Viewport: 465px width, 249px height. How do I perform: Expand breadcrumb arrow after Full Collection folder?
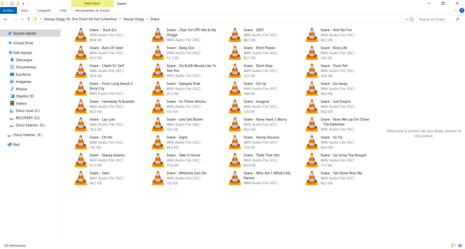[120, 19]
